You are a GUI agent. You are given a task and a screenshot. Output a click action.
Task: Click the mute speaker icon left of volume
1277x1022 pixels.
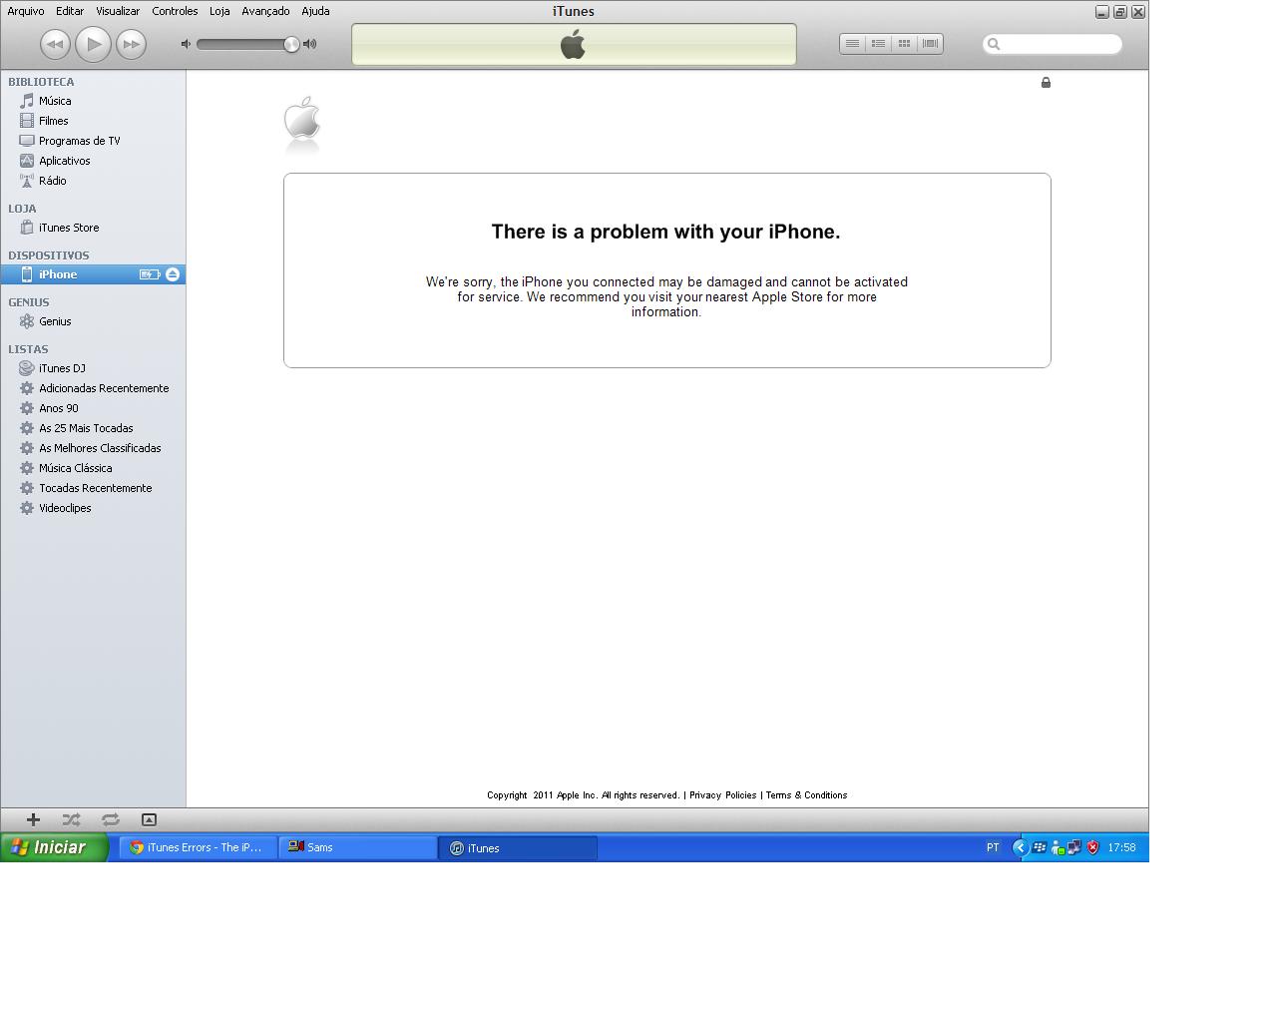186,44
